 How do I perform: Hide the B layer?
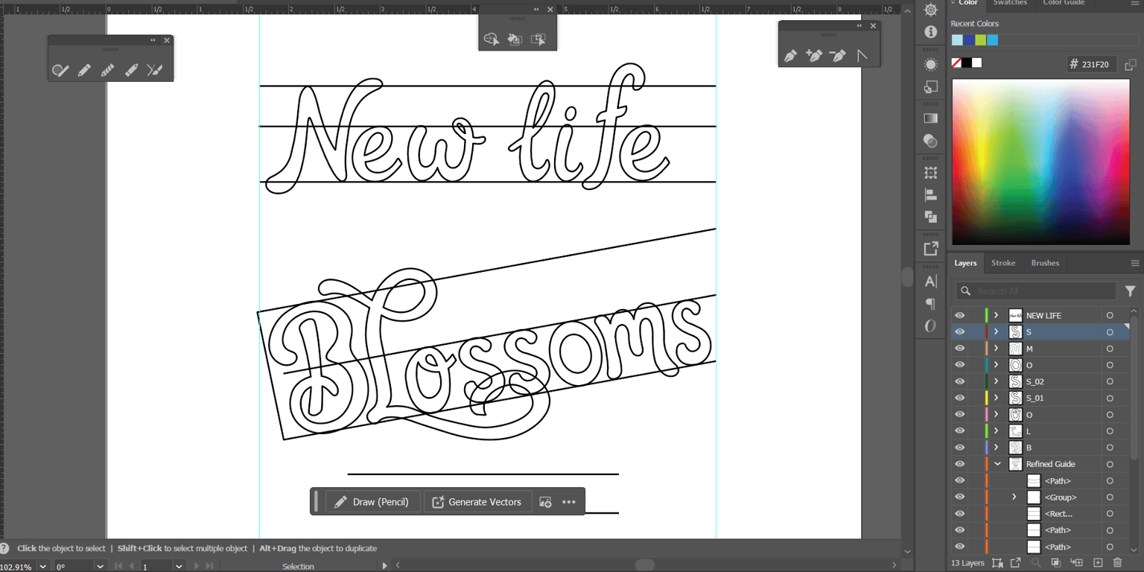tap(960, 448)
